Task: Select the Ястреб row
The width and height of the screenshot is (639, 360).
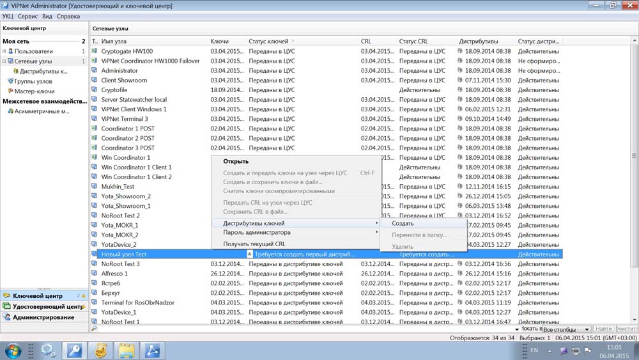Action: point(327,283)
